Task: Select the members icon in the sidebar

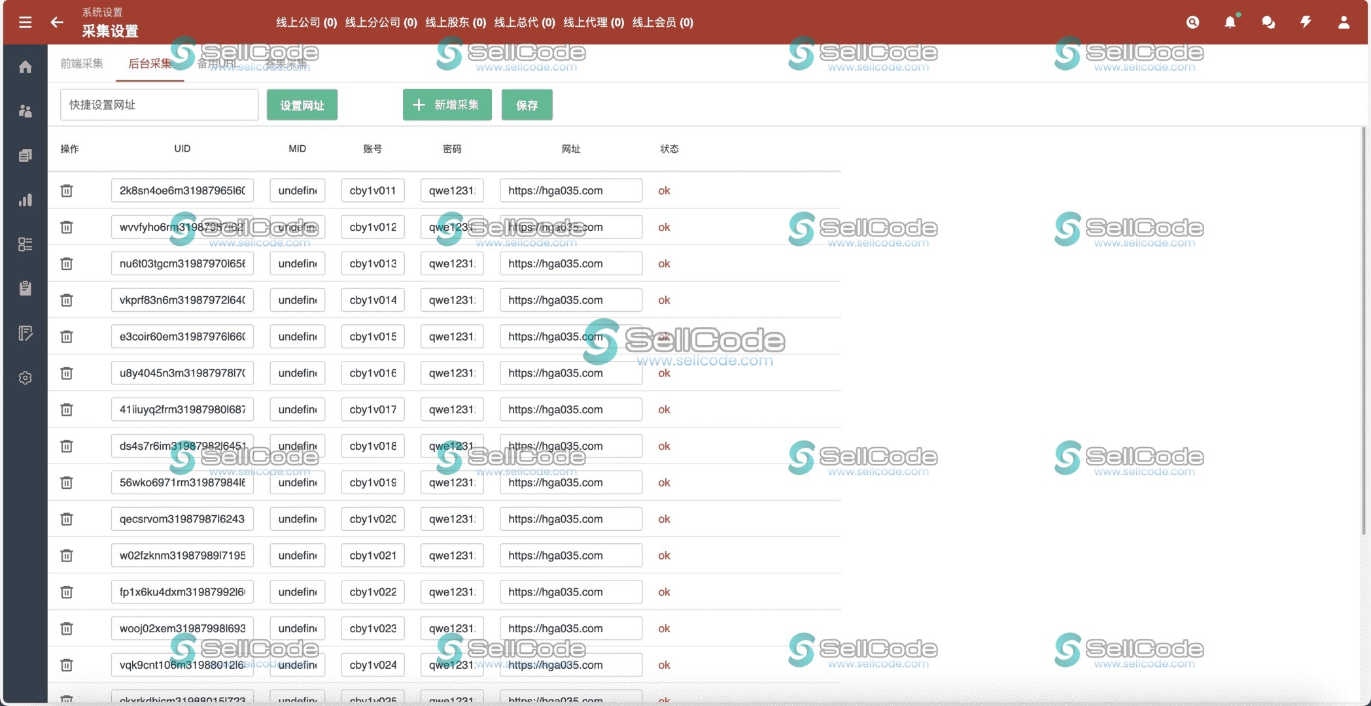Action: point(25,112)
